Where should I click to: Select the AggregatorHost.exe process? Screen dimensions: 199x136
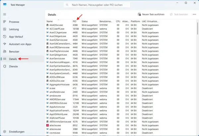102,84
